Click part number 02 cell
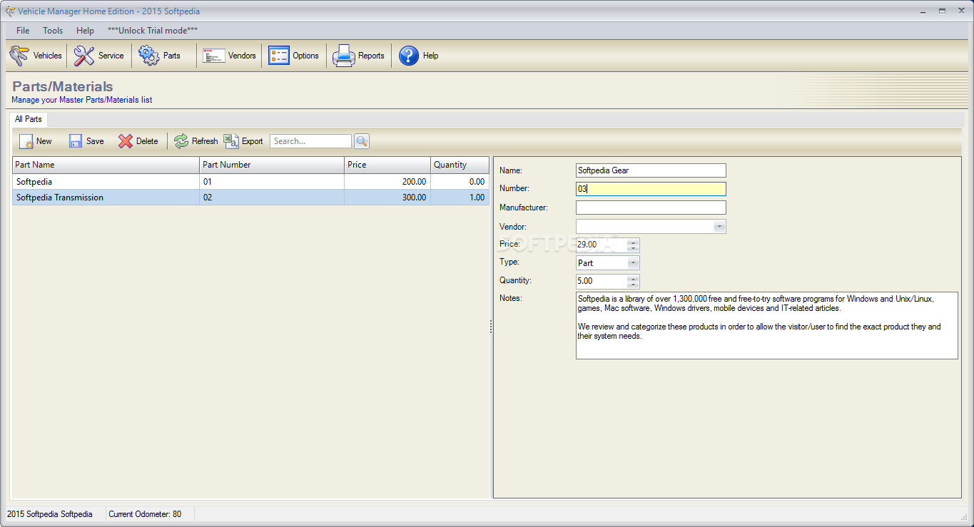974x527 pixels. tap(272, 198)
